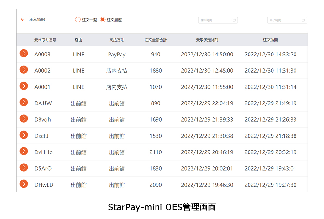Click LINE in the A0003 row
This screenshot has height=219, width=324.
pos(78,55)
